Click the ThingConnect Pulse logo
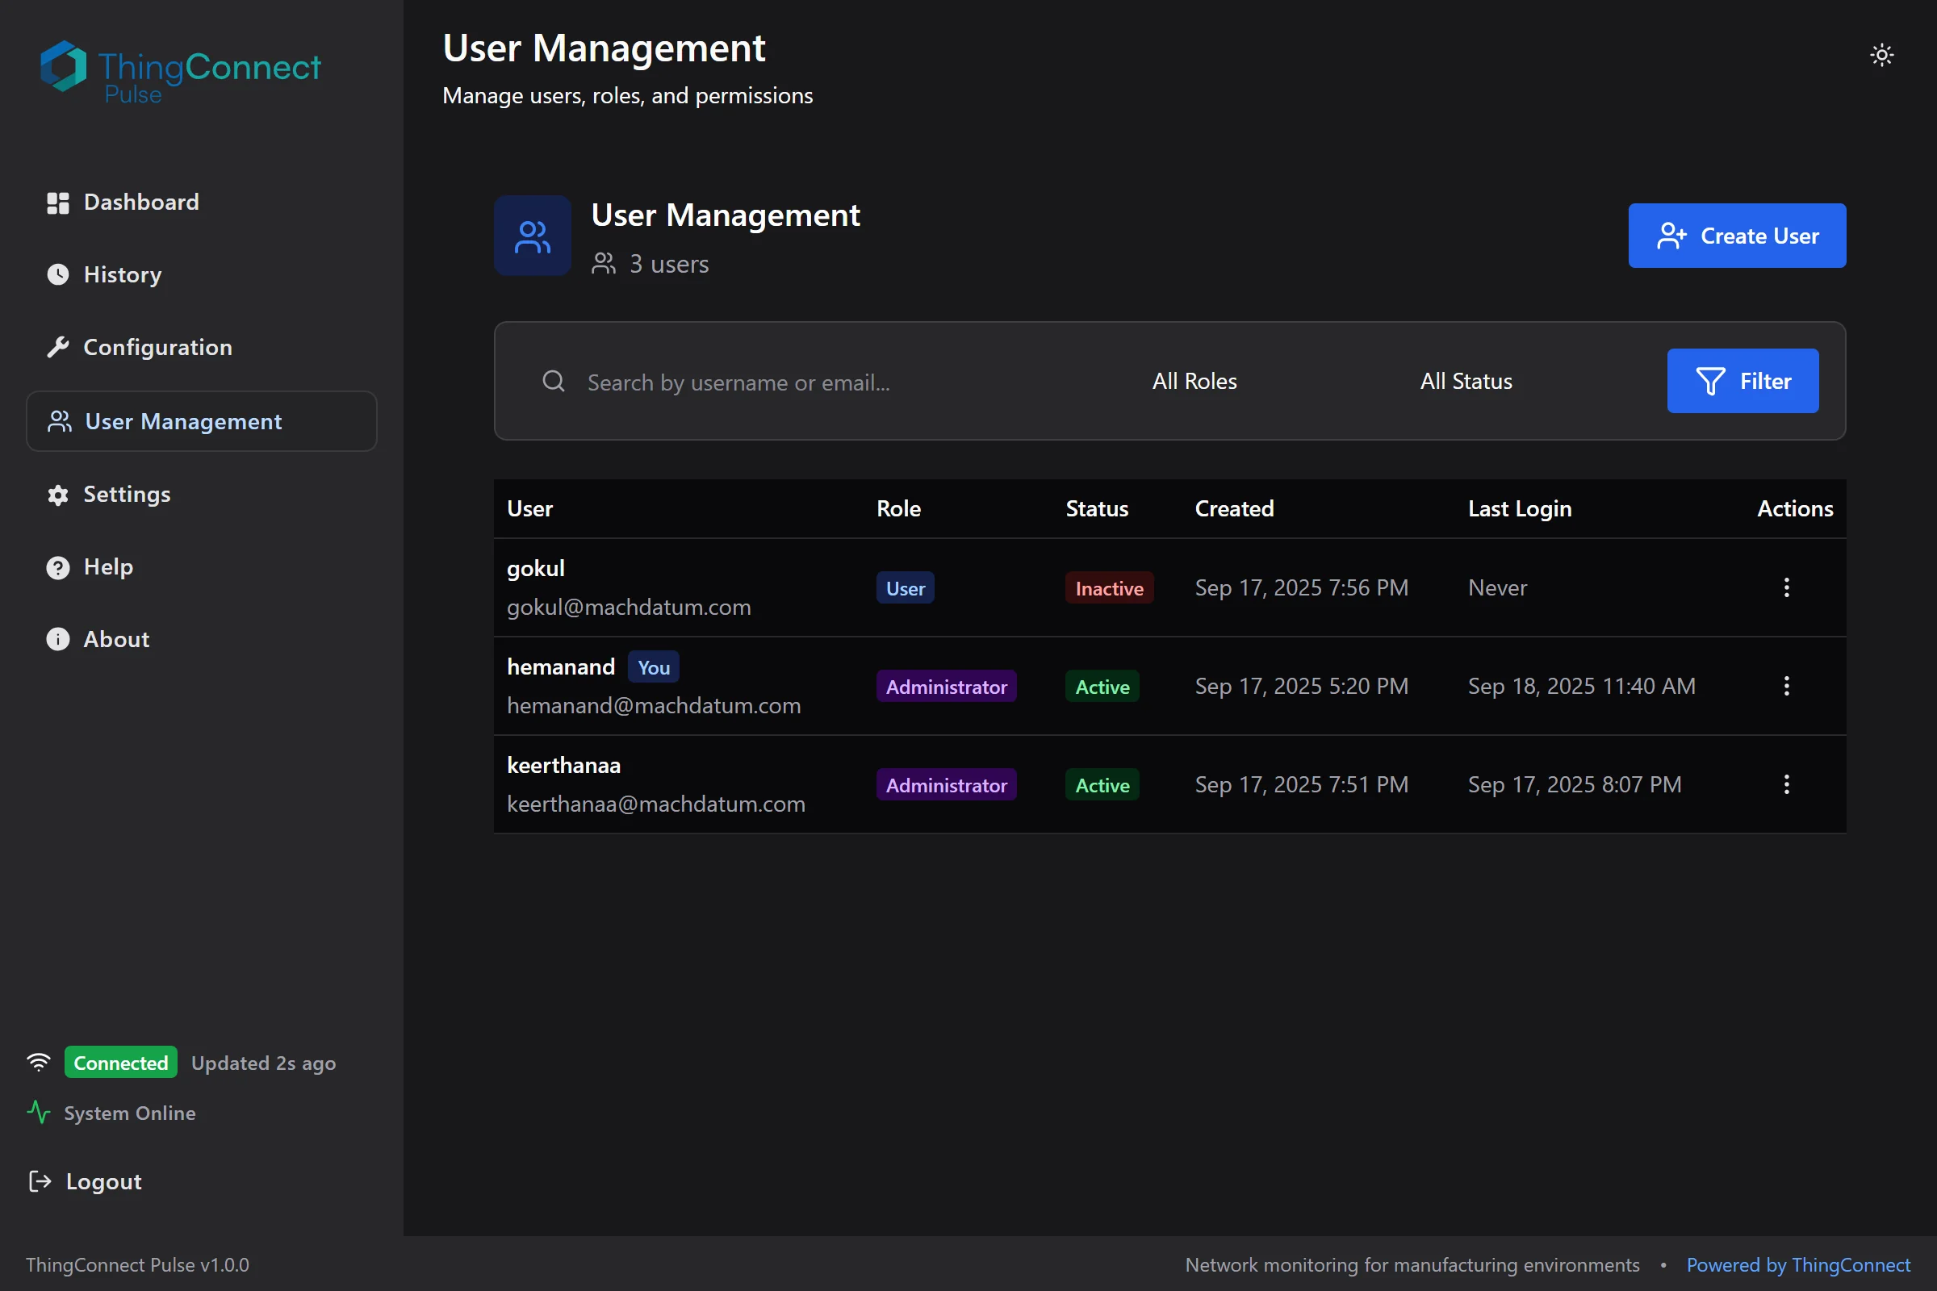Screen dimensions: 1937x1291 click(178, 71)
